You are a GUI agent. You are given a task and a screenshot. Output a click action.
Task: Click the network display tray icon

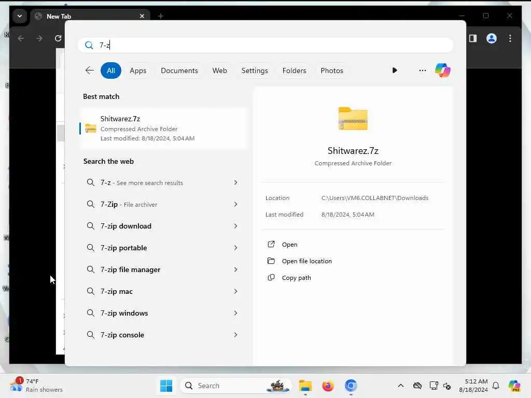coord(434,386)
